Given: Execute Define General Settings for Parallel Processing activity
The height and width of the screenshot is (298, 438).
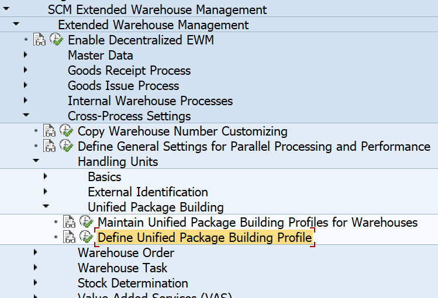Looking at the screenshot, I should tap(67, 147).
